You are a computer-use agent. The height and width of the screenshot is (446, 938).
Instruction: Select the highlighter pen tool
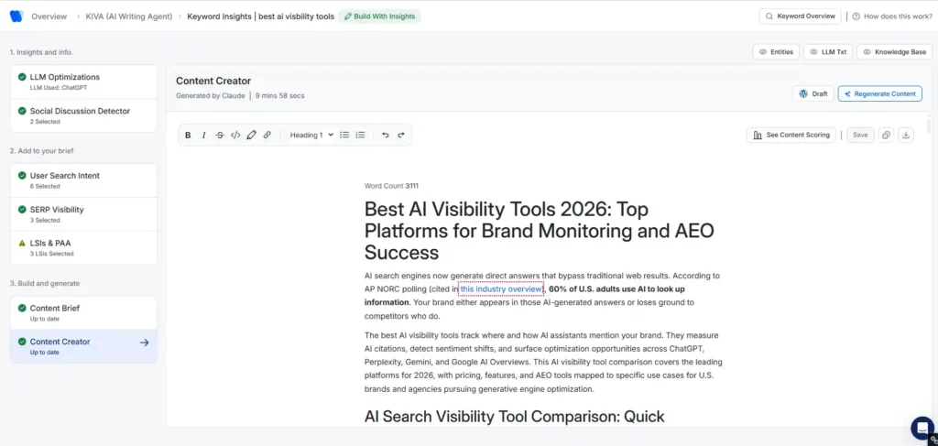pyautogui.click(x=251, y=136)
